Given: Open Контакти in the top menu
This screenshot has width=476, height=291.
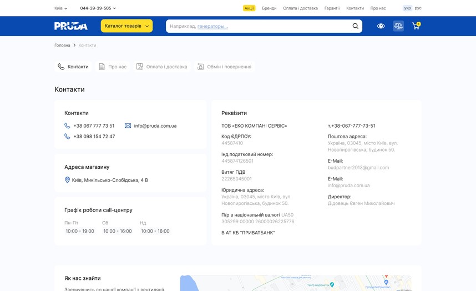Looking at the screenshot, I should click(355, 8).
